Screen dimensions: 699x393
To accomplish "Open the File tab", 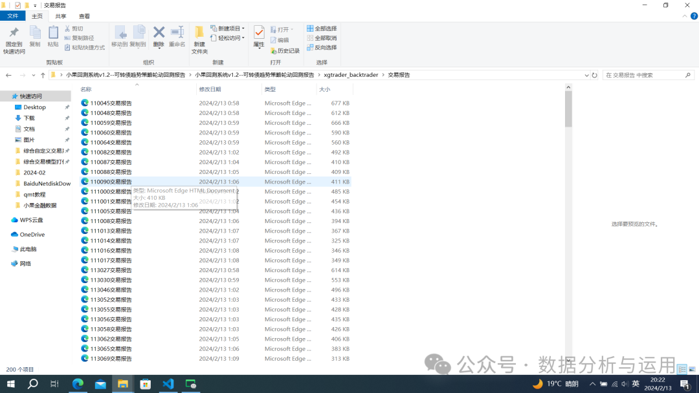I will tap(12, 16).
